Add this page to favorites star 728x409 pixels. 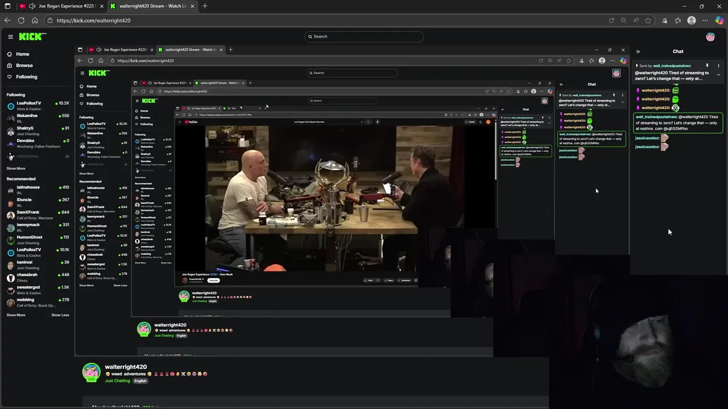click(x=648, y=20)
